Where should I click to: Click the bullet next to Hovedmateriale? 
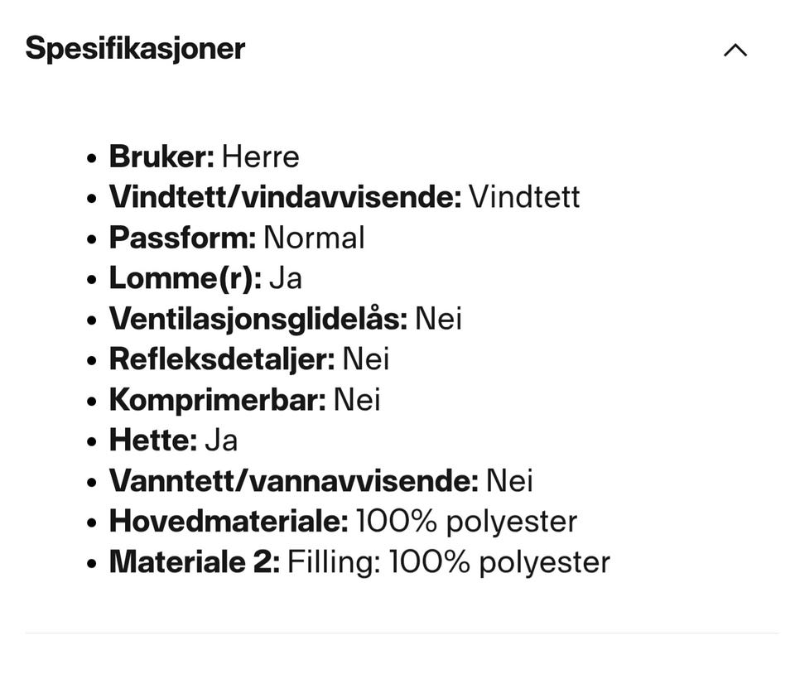[89, 522]
